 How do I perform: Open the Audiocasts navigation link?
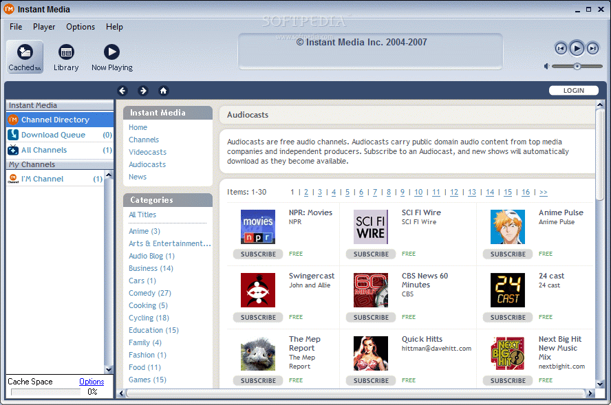click(147, 165)
